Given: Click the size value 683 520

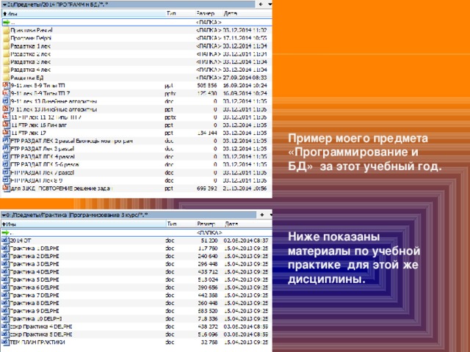Looking at the screenshot, I should pos(208,311).
